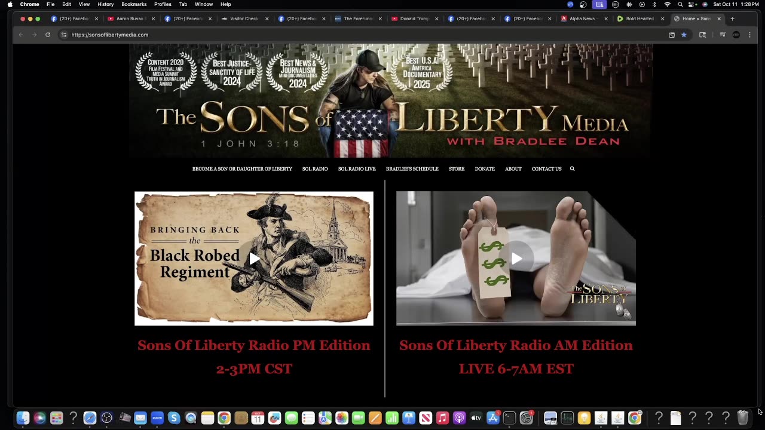This screenshot has width=765, height=430.
Task: Open the site search magnifier icon
Action: (572, 169)
